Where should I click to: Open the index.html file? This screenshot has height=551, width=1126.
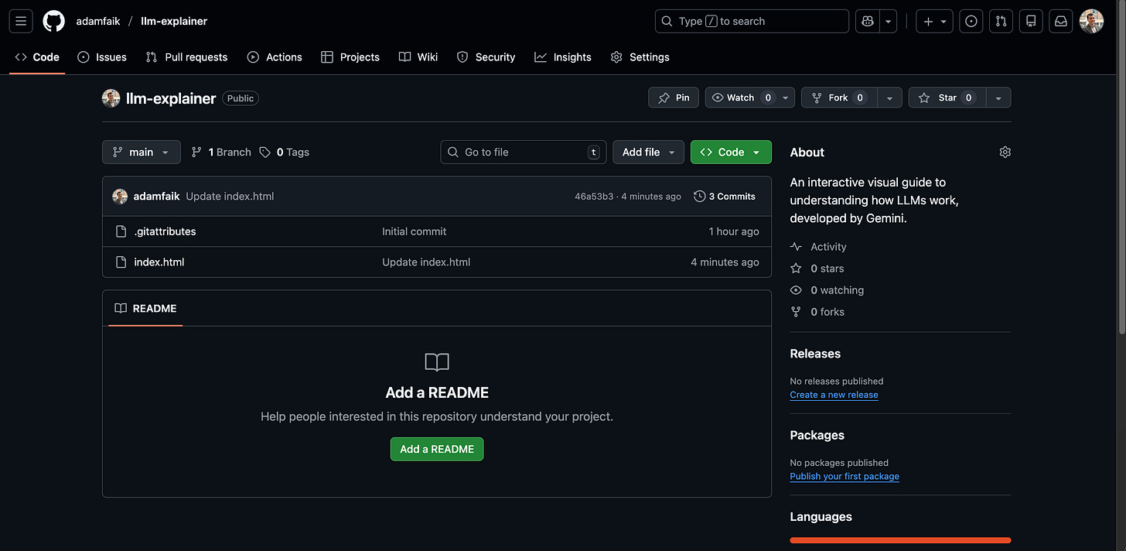tap(159, 262)
